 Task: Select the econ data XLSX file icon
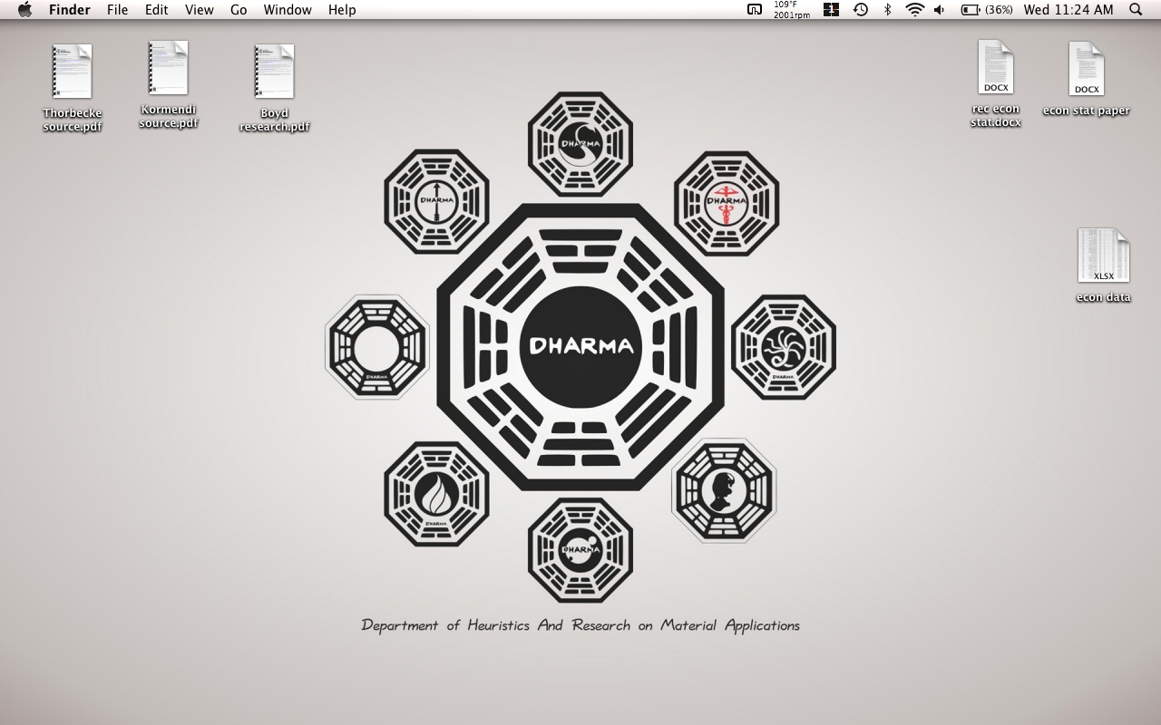pyautogui.click(x=1104, y=255)
